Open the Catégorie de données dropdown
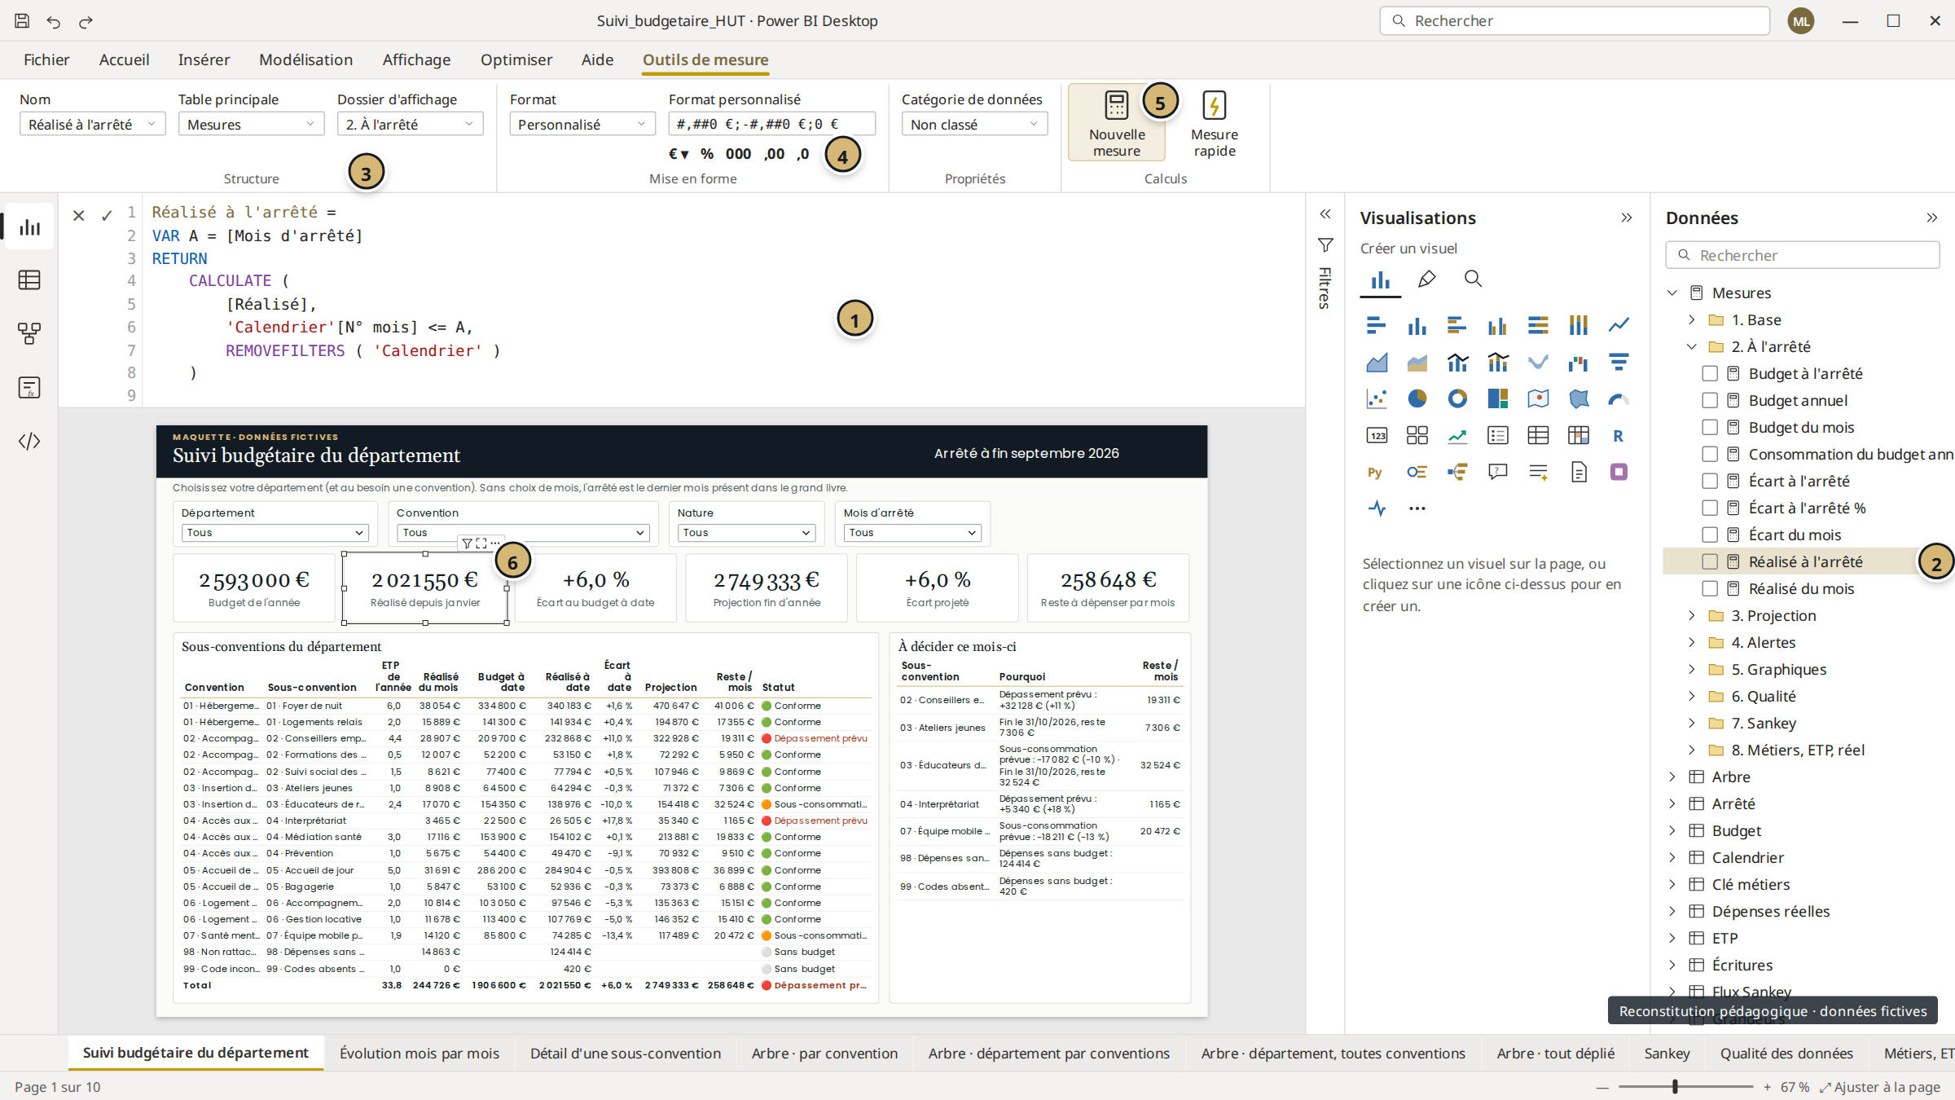The image size is (1955, 1100). point(974,124)
